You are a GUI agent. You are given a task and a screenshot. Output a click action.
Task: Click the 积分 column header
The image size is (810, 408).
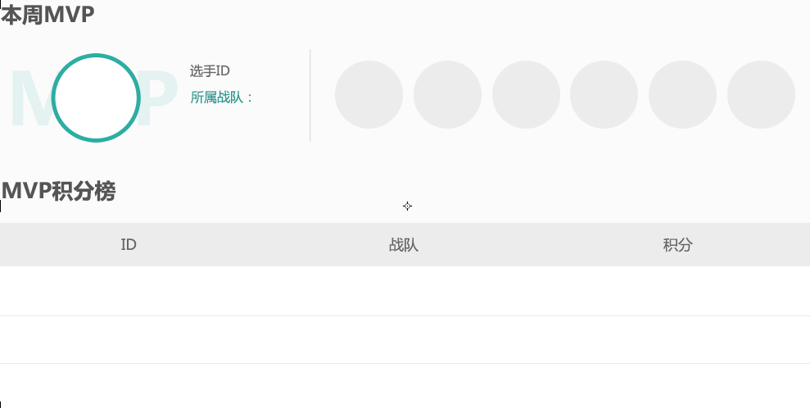(x=677, y=245)
